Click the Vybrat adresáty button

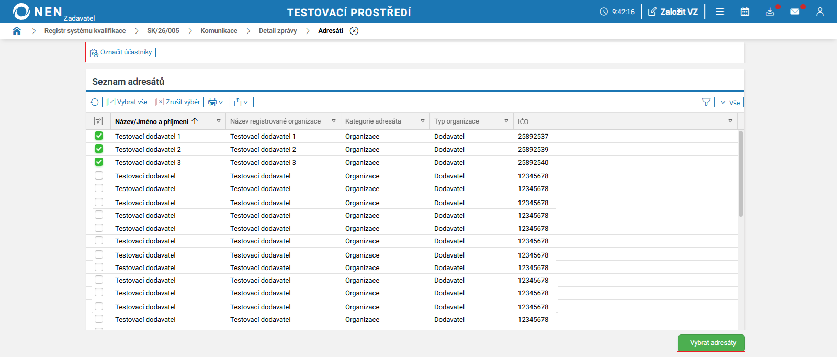pyautogui.click(x=711, y=343)
